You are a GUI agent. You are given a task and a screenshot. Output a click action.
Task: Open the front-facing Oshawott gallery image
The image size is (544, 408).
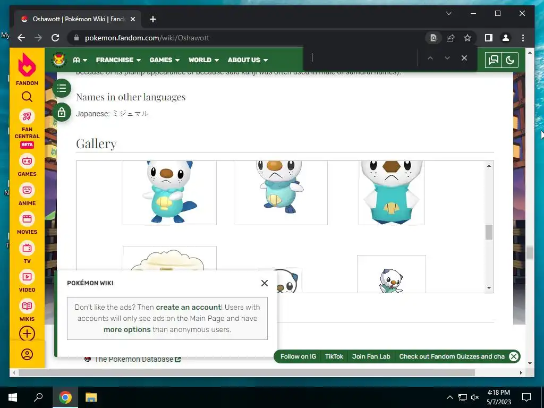392,192
